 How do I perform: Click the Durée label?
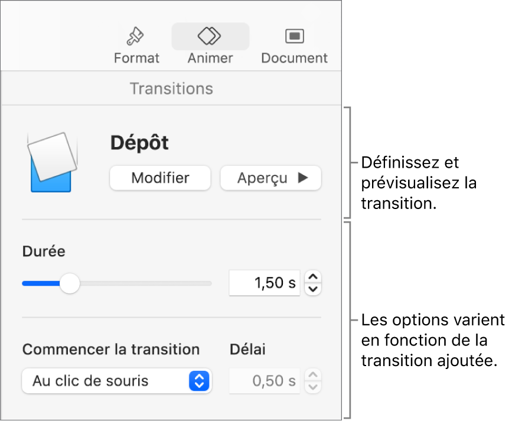44,252
